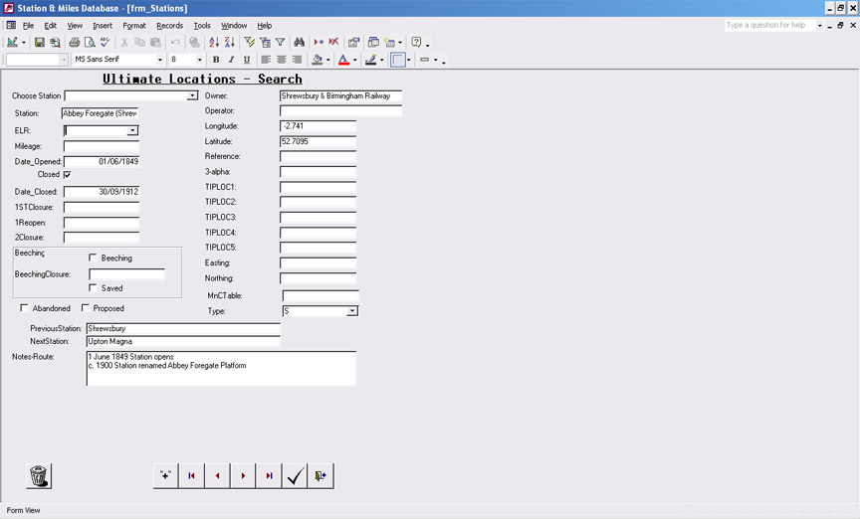Click the Type a question for help box
Viewport: 860px width, 519px height.
(x=769, y=25)
